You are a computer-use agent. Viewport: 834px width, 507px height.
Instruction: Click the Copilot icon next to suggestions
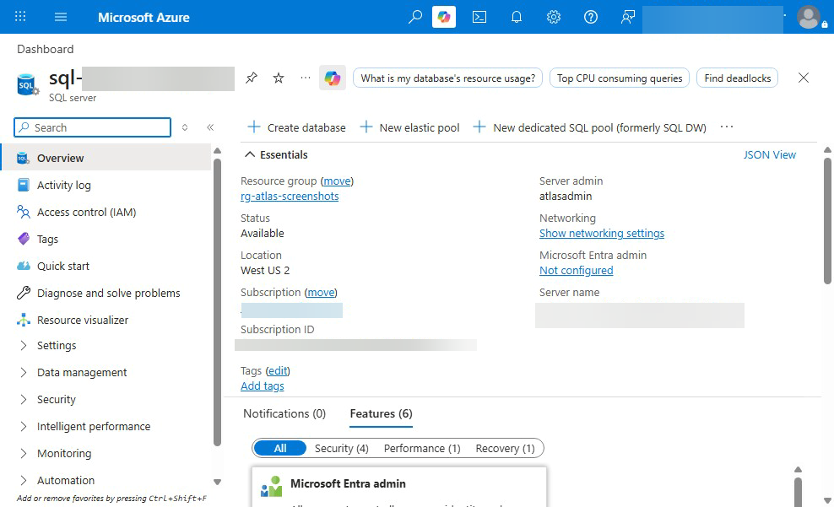333,78
